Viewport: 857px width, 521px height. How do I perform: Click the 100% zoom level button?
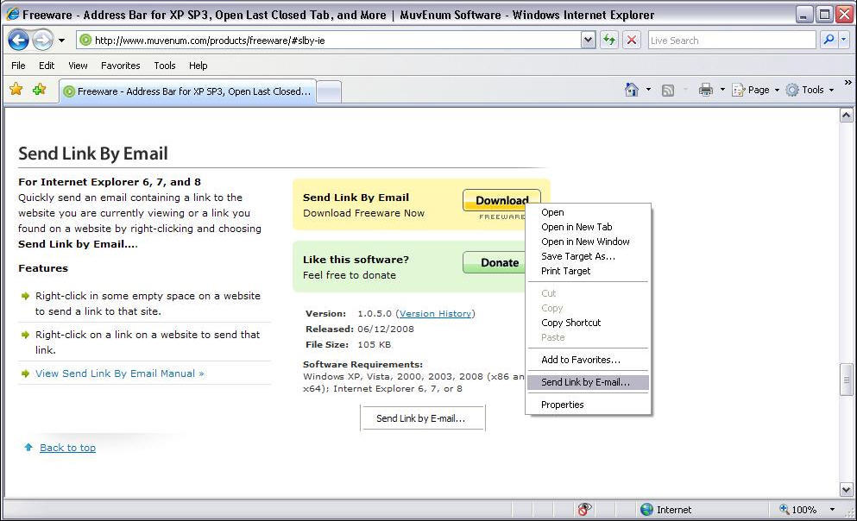[798, 510]
